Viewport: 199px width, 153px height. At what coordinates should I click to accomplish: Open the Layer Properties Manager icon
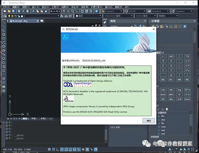point(5,16)
